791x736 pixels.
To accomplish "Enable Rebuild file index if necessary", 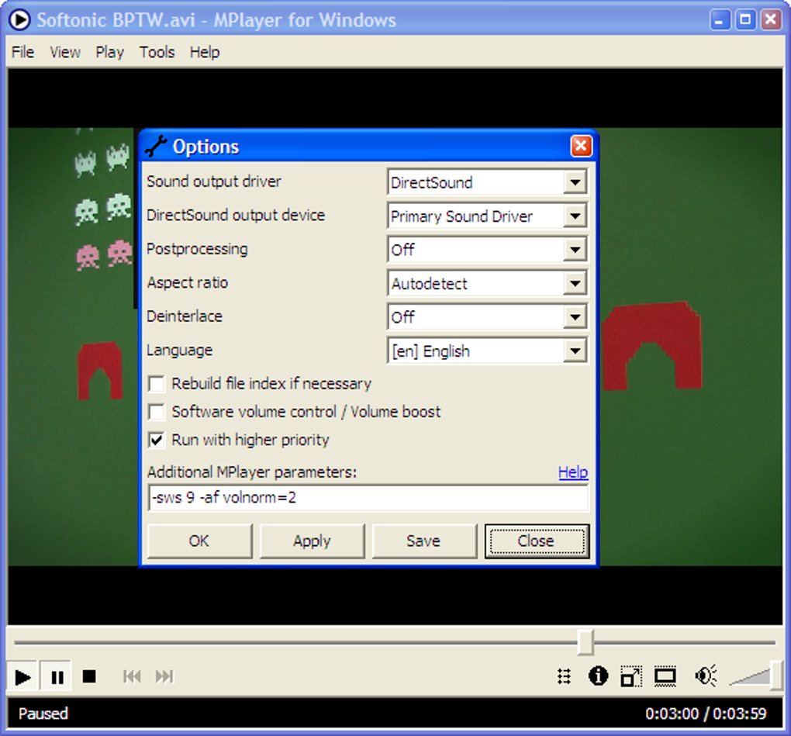I will click(157, 384).
